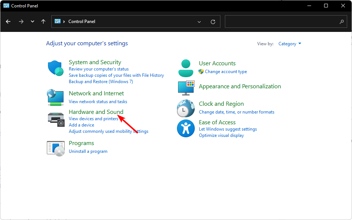Navigate up one level with up arrow

[x=43, y=22]
